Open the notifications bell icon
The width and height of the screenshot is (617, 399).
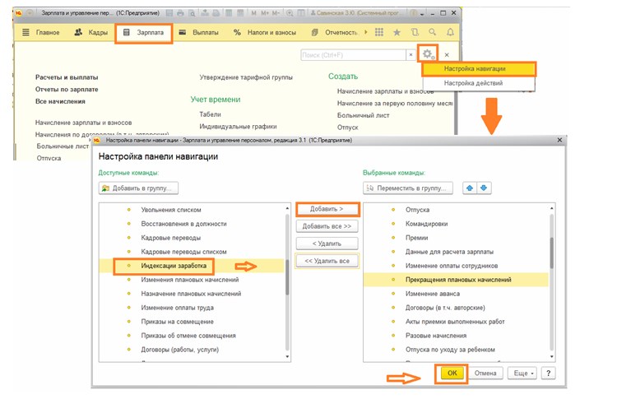coord(450,32)
